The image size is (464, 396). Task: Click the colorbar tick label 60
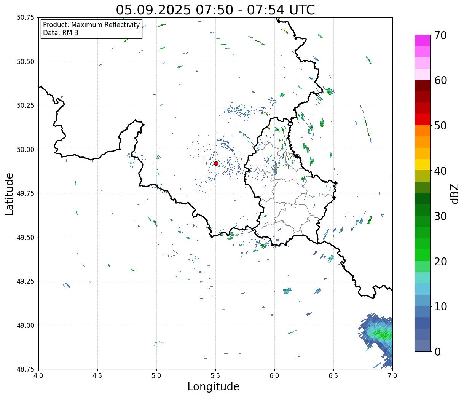pos(440,80)
